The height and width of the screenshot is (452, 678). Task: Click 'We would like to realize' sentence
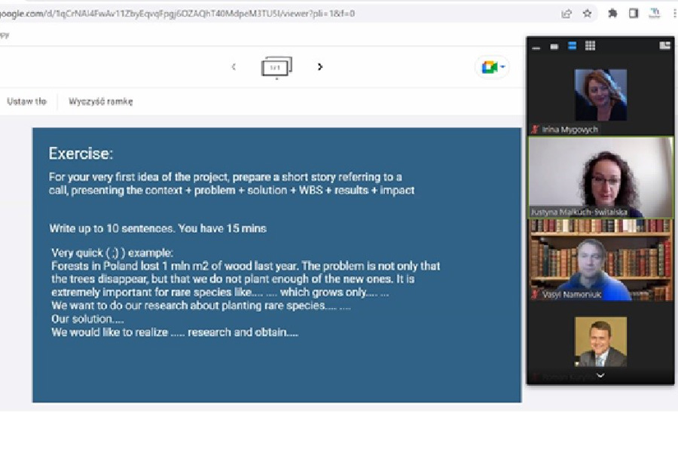tap(175, 332)
